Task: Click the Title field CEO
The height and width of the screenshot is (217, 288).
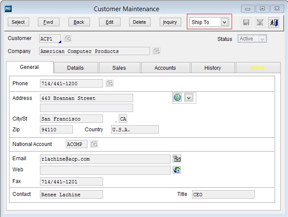Action: (223, 195)
